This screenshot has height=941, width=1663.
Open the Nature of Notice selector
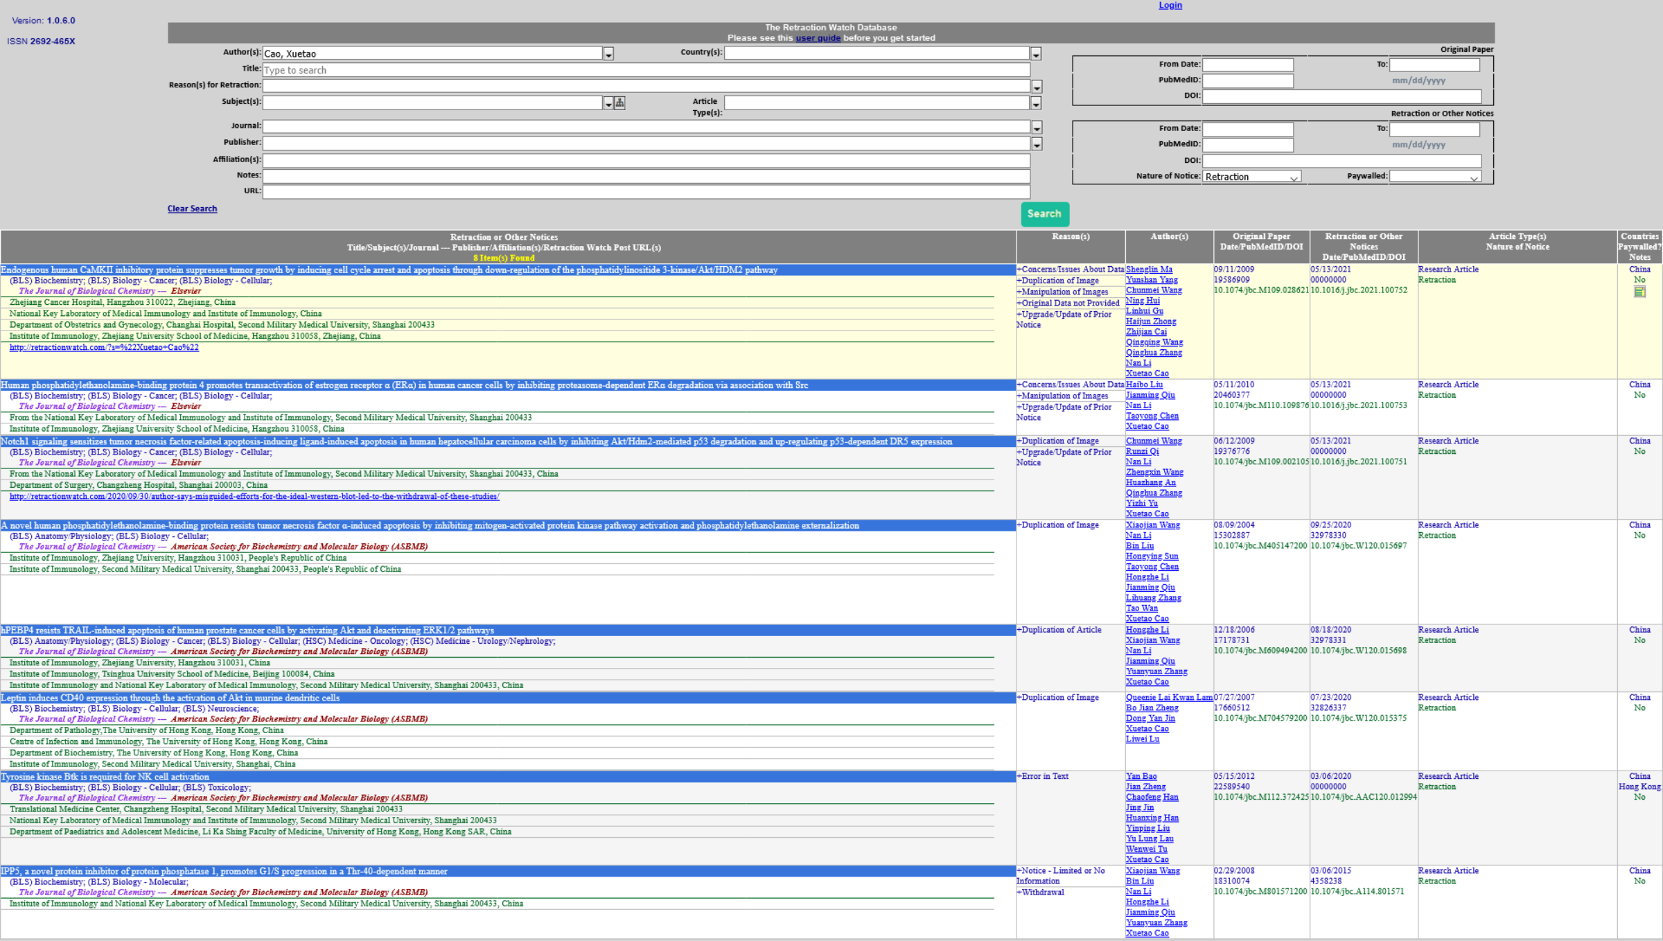pos(1251,177)
